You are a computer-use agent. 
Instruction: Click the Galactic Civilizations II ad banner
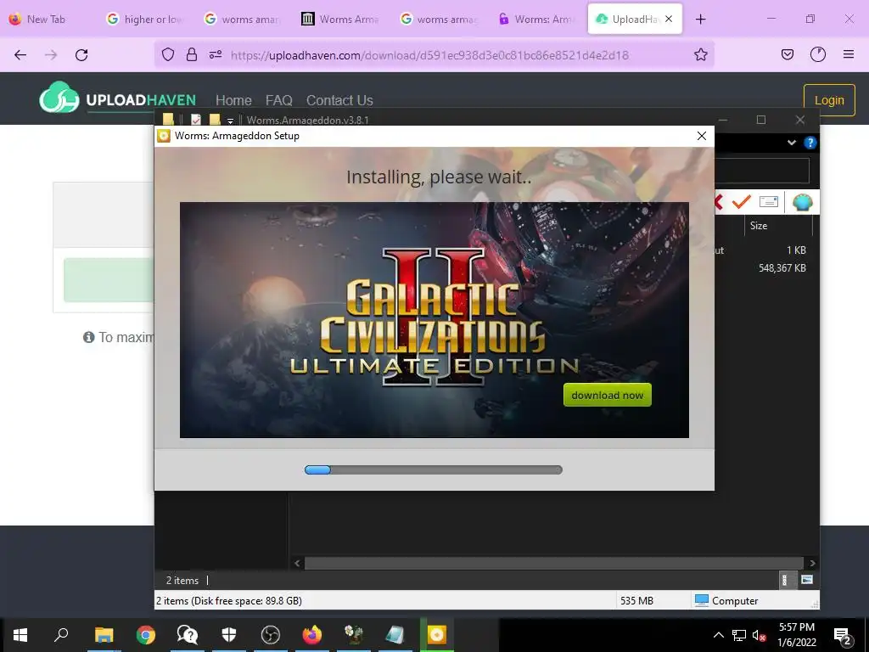click(x=434, y=320)
